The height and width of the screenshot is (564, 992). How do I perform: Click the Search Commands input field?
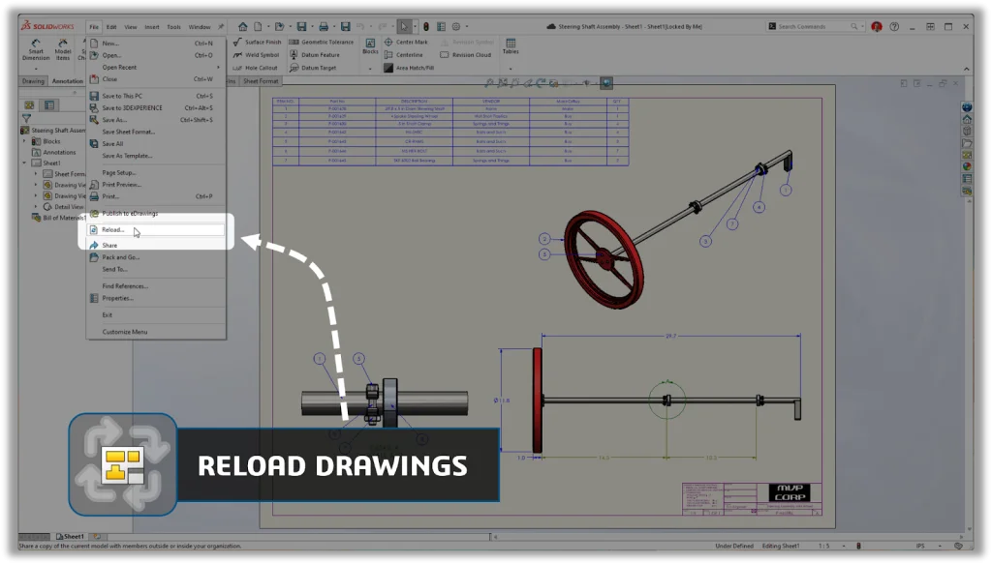(818, 27)
